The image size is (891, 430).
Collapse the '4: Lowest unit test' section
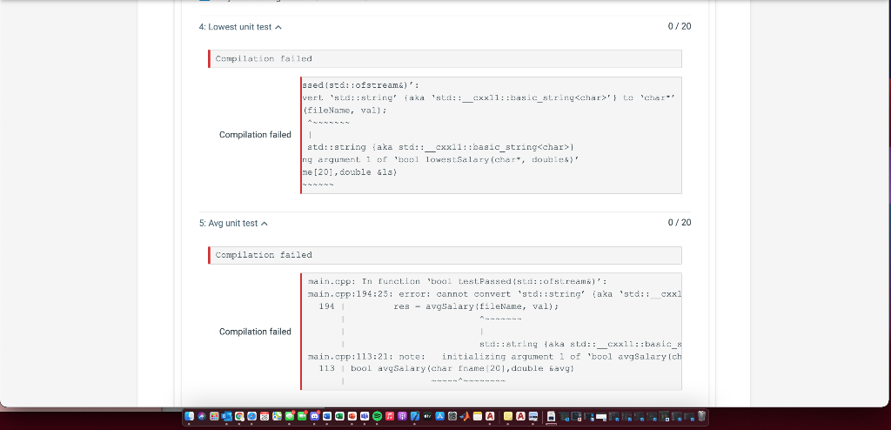pyautogui.click(x=278, y=27)
